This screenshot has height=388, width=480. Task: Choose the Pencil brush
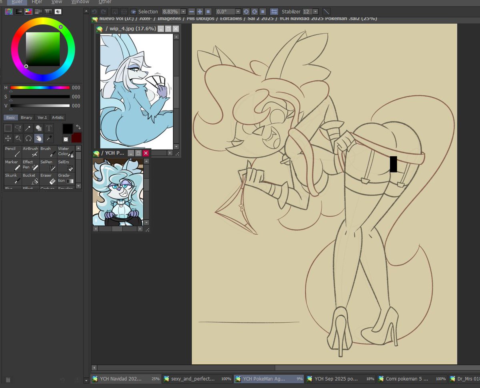pos(13,152)
